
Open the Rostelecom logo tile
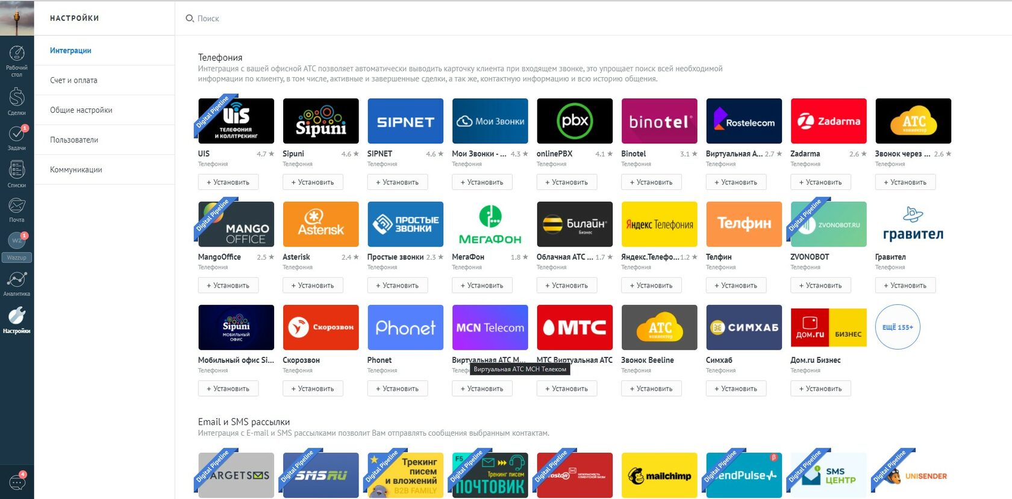tap(744, 121)
